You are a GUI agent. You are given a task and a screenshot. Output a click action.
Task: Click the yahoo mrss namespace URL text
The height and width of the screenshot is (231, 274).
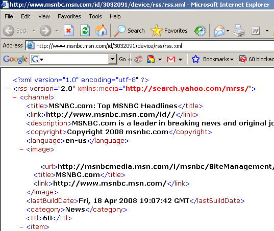[187, 89]
